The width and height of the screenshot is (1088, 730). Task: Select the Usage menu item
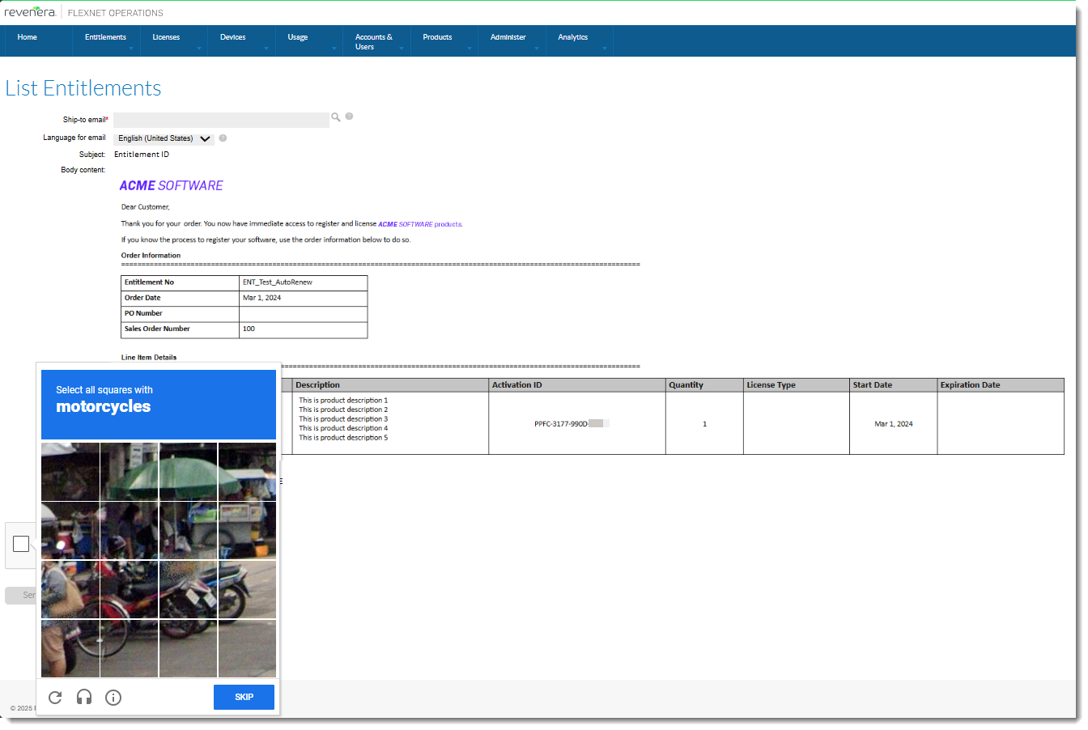click(297, 37)
